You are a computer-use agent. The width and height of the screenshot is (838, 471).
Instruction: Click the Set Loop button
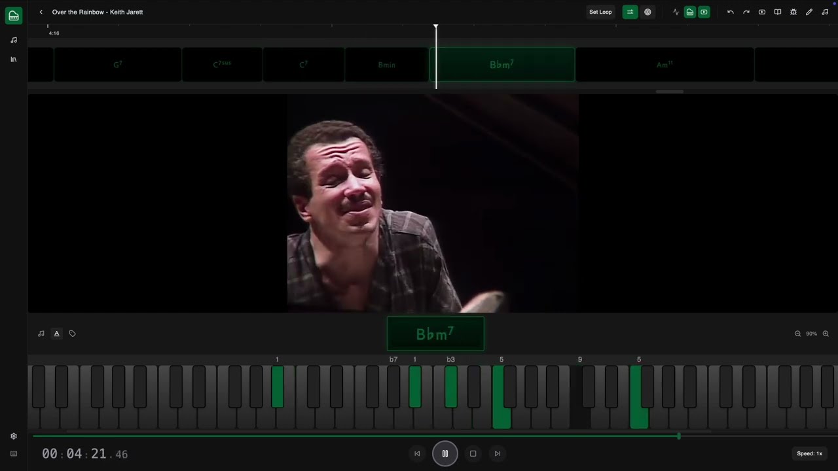point(600,12)
